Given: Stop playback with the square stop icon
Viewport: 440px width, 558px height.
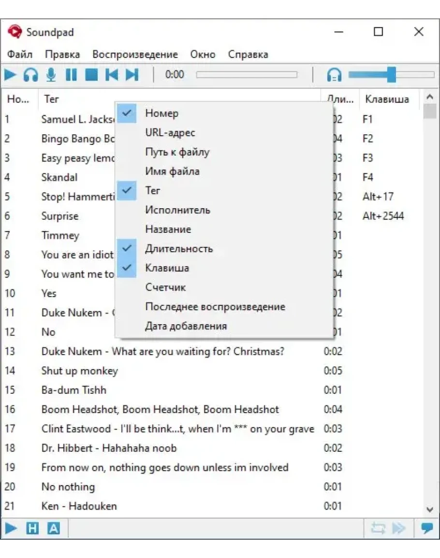Looking at the screenshot, I should pyautogui.click(x=91, y=75).
